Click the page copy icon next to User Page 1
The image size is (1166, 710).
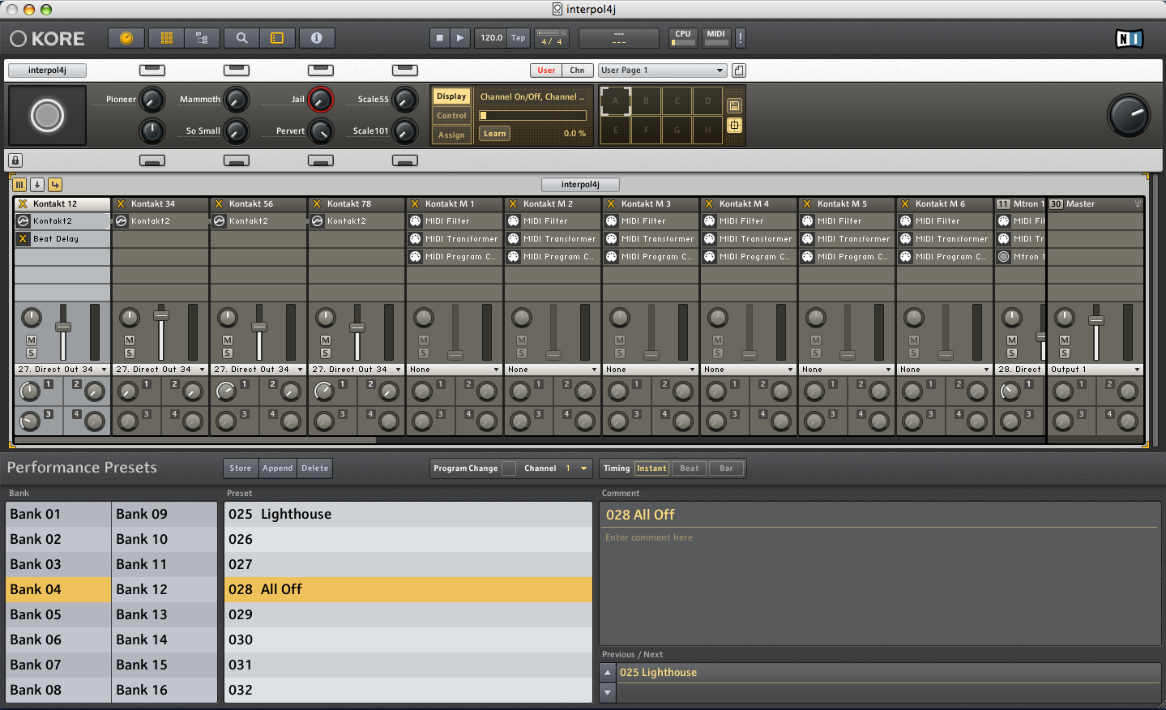(739, 71)
